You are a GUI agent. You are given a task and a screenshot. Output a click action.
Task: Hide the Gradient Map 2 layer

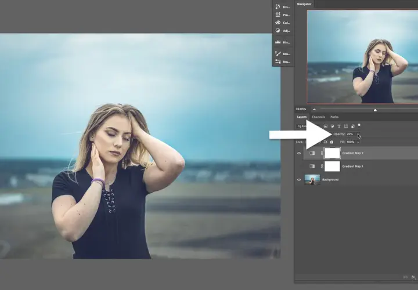click(299, 153)
